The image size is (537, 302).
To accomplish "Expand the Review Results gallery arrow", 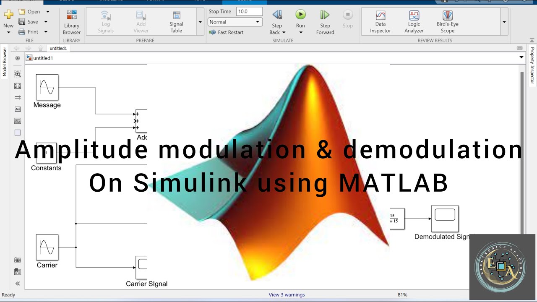I will 504,22.
